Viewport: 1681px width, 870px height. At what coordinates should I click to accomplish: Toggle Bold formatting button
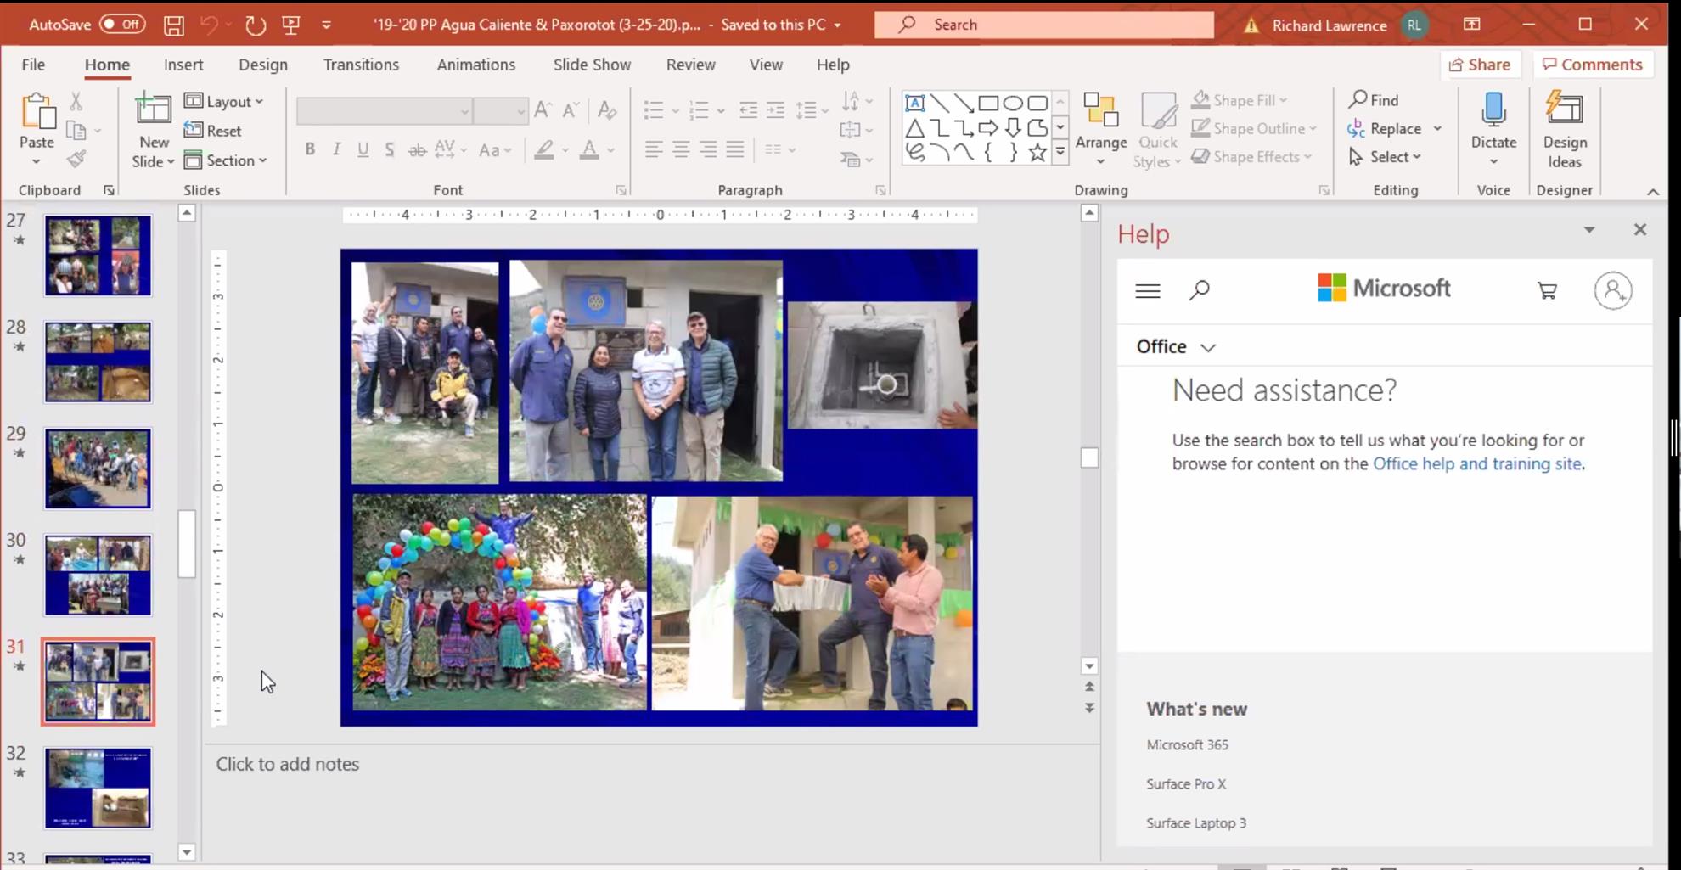tap(310, 149)
